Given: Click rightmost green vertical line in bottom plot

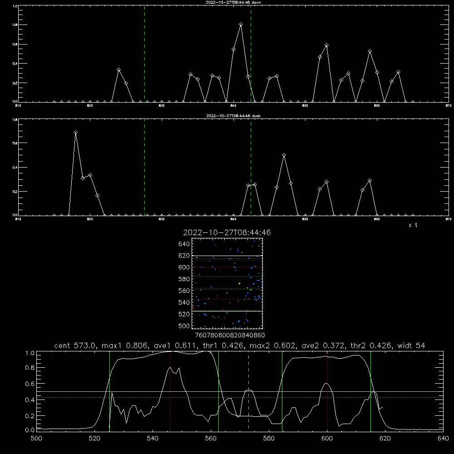Looking at the screenshot, I should point(370,391).
